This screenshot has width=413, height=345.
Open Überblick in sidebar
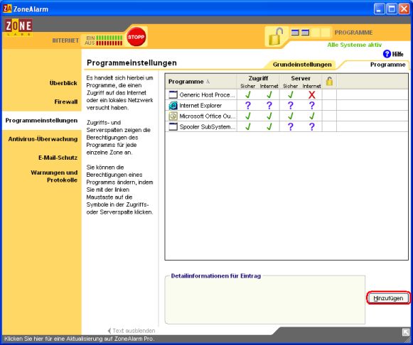click(63, 83)
